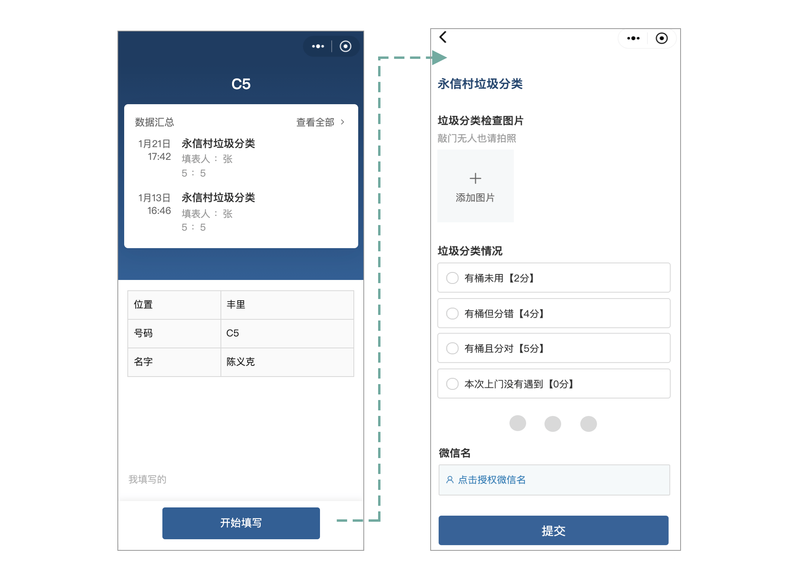
Task: Tap the circular close icon on C5 page
Action: [x=345, y=47]
